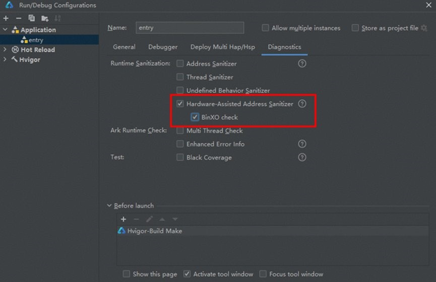The height and width of the screenshot is (282, 436).
Task: Enable Black Coverage checkbox
Action: click(x=180, y=157)
